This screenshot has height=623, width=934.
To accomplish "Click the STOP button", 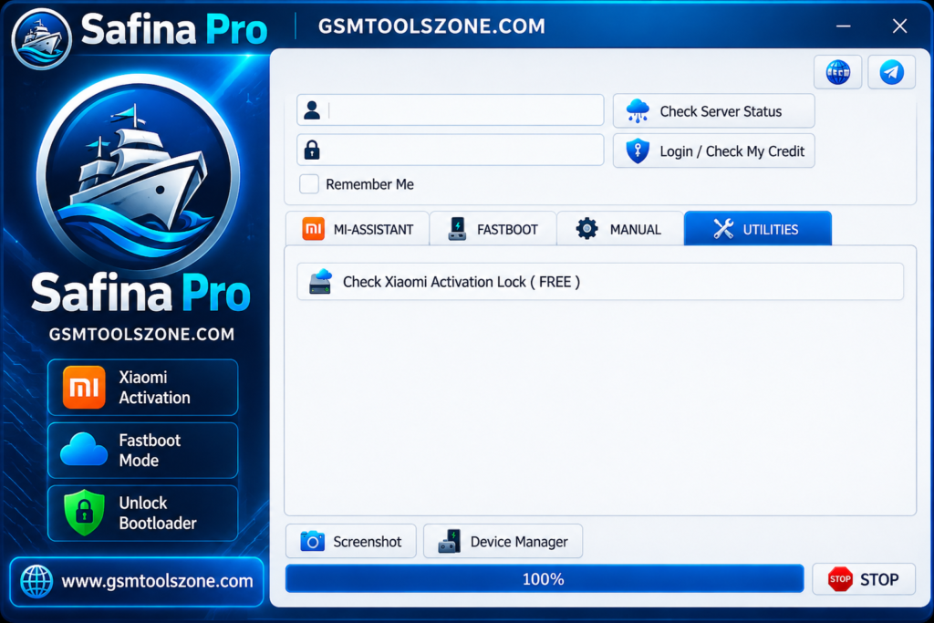I will [x=864, y=579].
